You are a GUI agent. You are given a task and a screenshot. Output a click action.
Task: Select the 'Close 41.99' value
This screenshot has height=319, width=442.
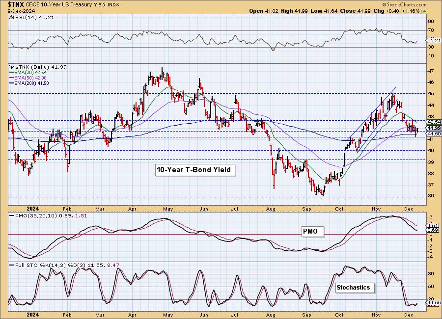point(355,11)
